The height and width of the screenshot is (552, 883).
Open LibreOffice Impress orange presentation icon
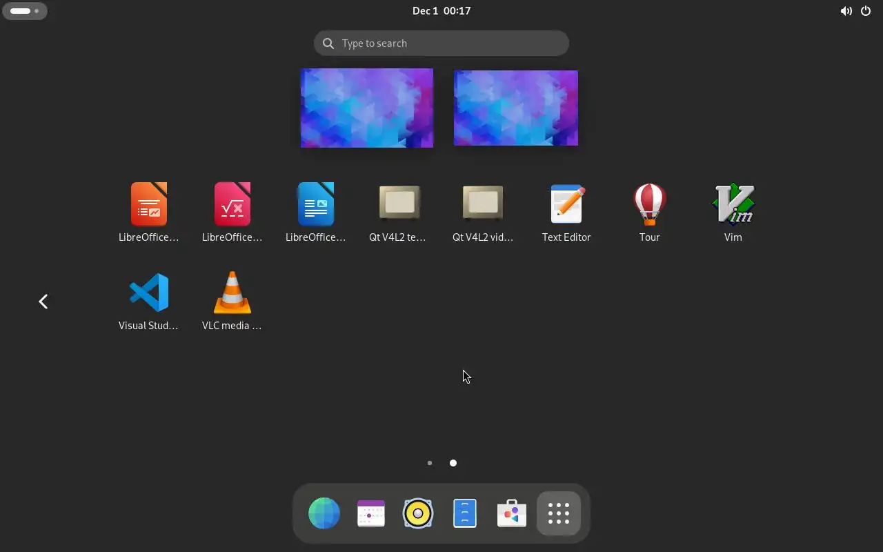click(149, 205)
